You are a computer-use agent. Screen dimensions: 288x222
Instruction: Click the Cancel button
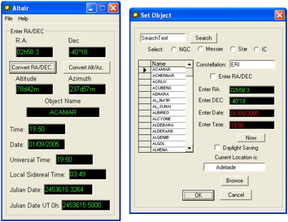tap(236, 195)
